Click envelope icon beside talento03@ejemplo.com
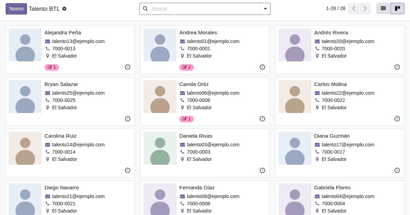Image resolution: width=410 pixels, height=215 pixels. pyautogui.click(x=182, y=145)
